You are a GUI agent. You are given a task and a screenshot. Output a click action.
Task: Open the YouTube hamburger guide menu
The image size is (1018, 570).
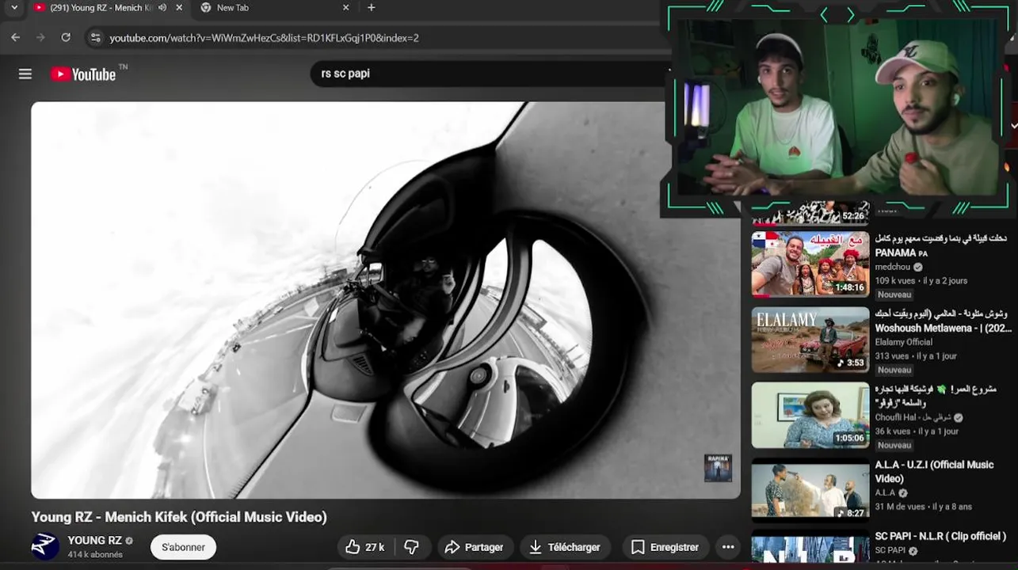25,74
